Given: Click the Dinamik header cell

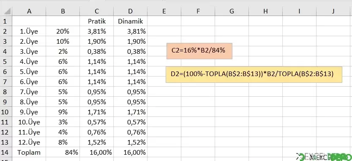Looking at the screenshot, I should tap(131, 21).
